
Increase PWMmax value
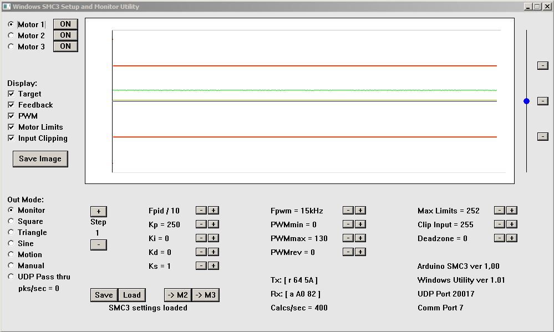coord(360,238)
